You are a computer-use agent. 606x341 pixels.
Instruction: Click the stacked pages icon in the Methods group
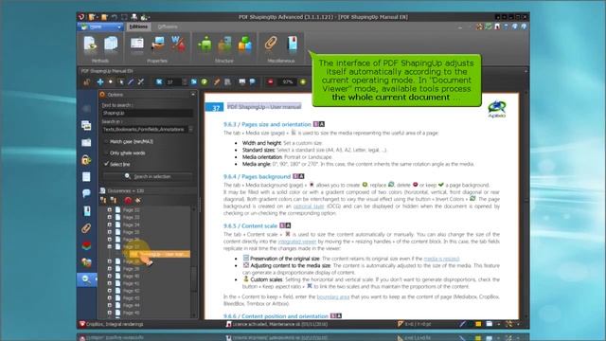click(x=111, y=44)
